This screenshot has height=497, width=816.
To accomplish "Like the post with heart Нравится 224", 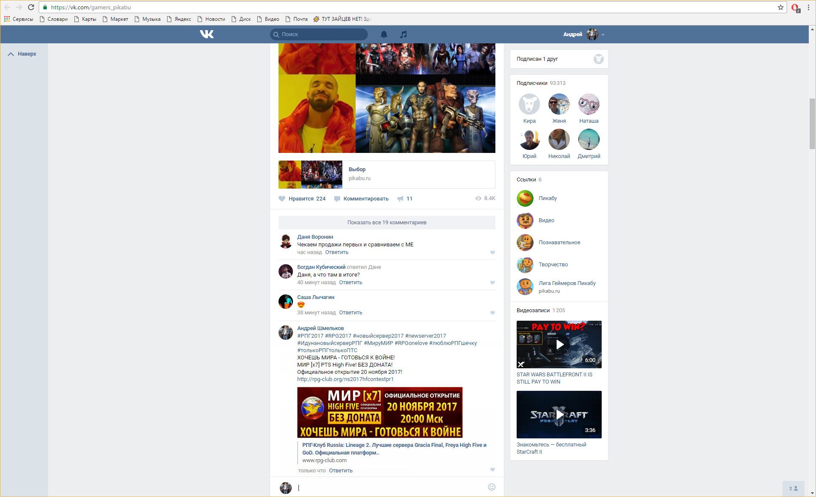I will click(302, 198).
